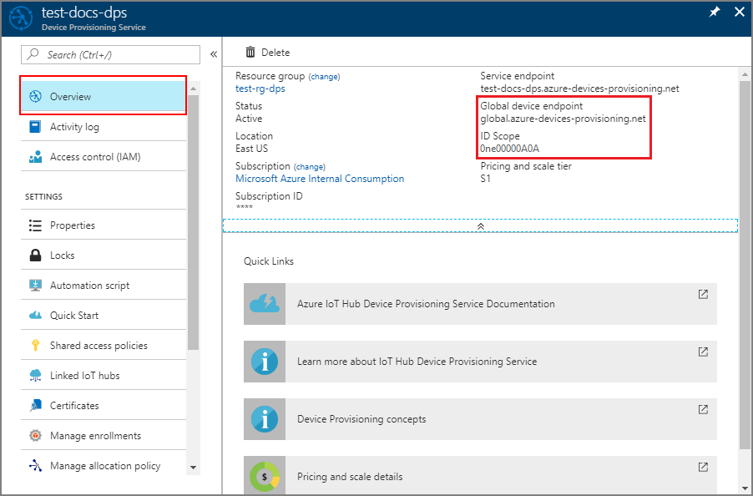Screen dimensions: 753x496
Task: Open Manage allocation policy
Action: coord(105,466)
